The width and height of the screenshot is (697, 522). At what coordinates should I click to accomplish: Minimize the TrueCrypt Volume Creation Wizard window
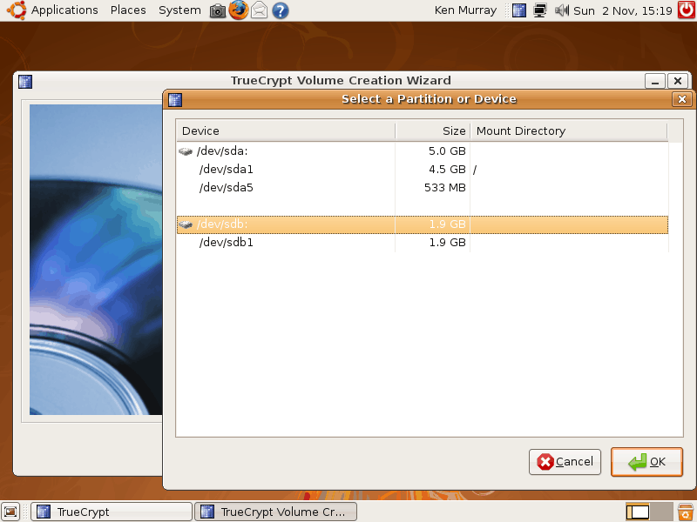point(655,81)
